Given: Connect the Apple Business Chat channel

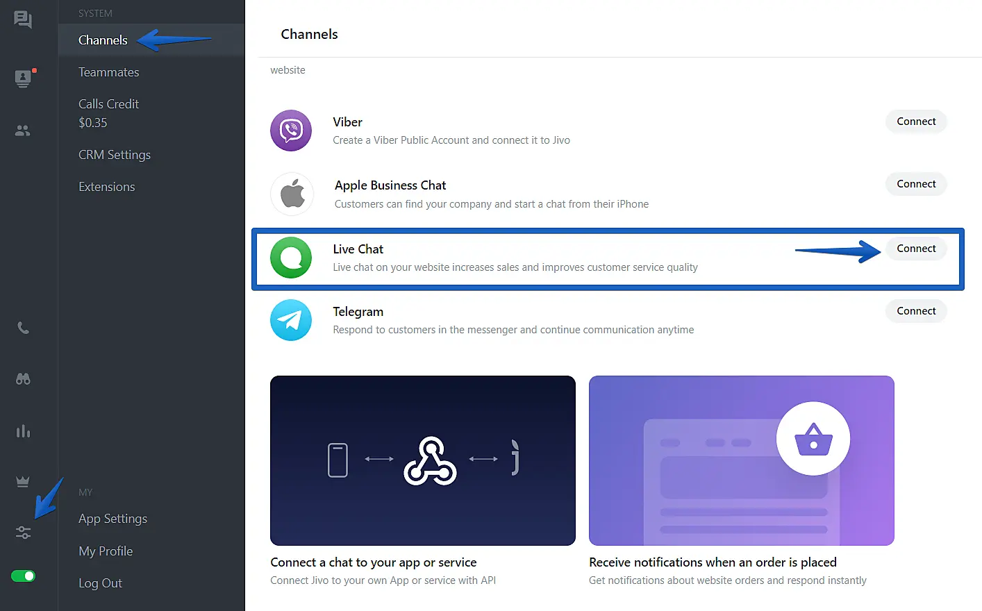Looking at the screenshot, I should [916, 184].
